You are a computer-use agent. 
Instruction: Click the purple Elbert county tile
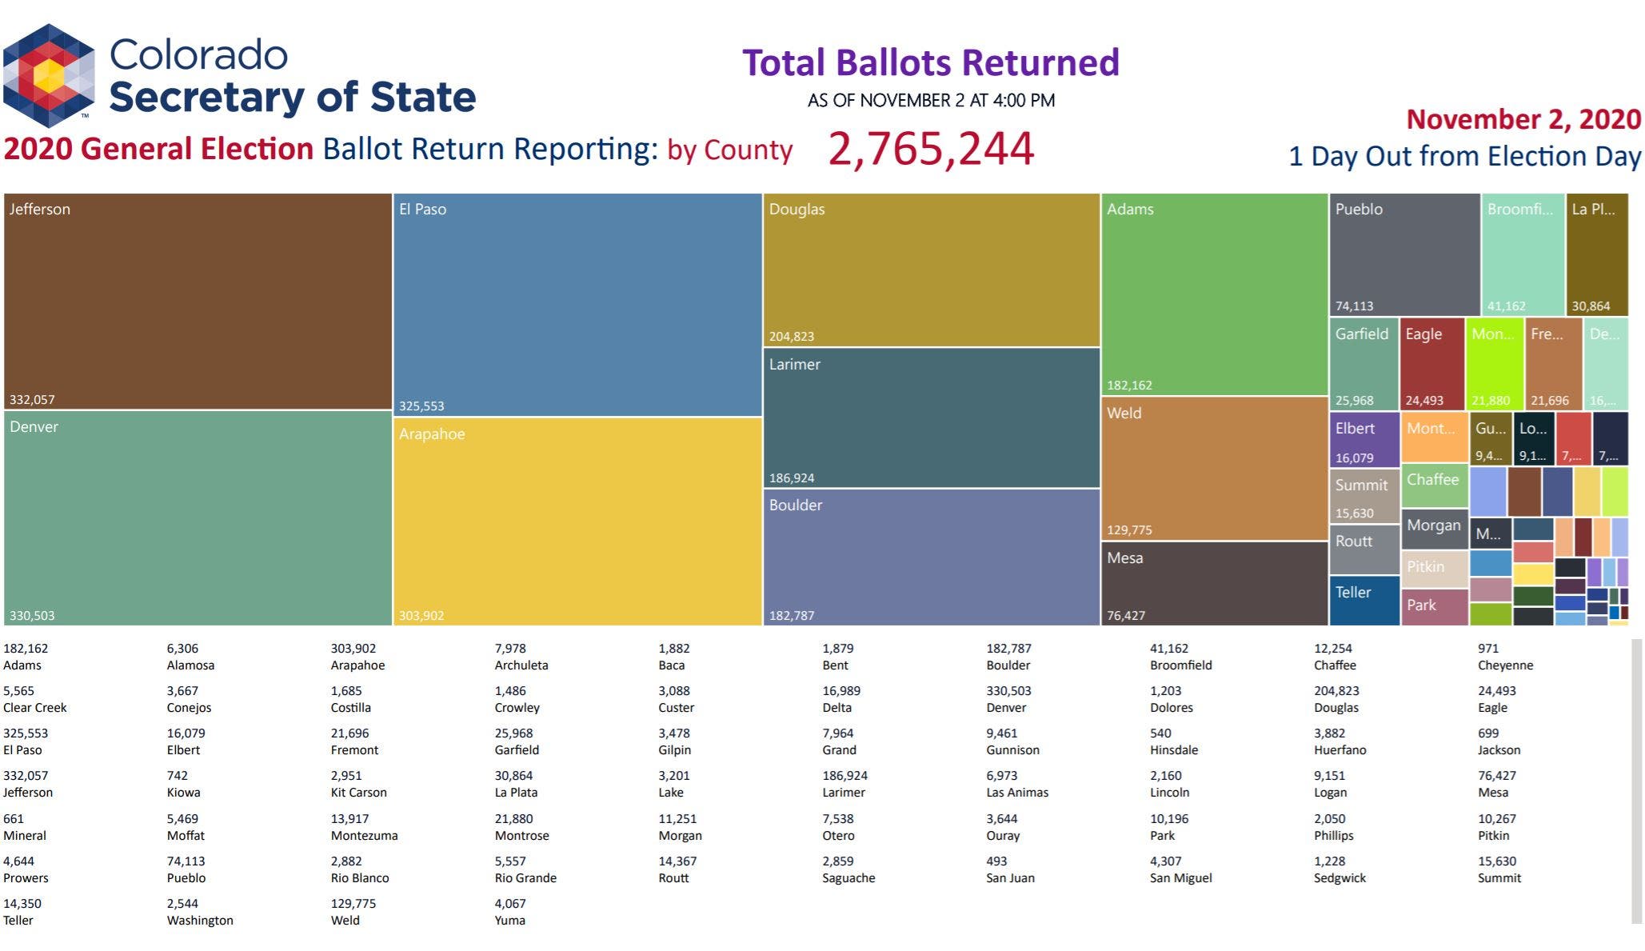click(1364, 440)
